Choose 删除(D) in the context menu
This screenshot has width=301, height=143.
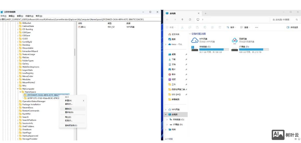[x=68, y=109]
